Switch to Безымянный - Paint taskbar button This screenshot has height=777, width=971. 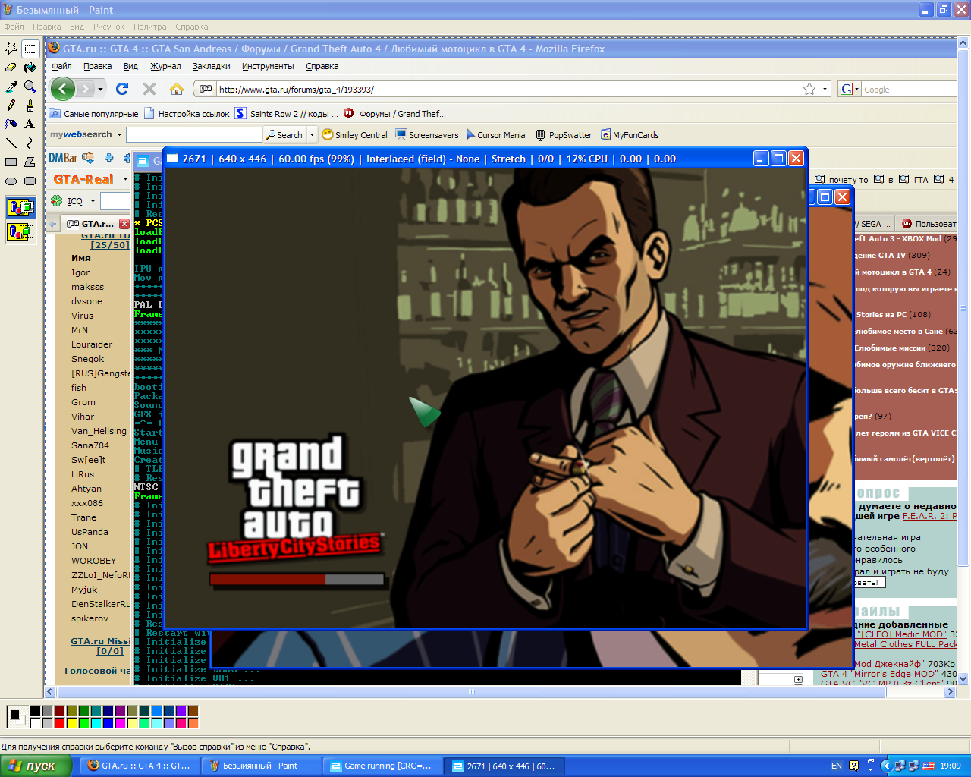point(260,766)
